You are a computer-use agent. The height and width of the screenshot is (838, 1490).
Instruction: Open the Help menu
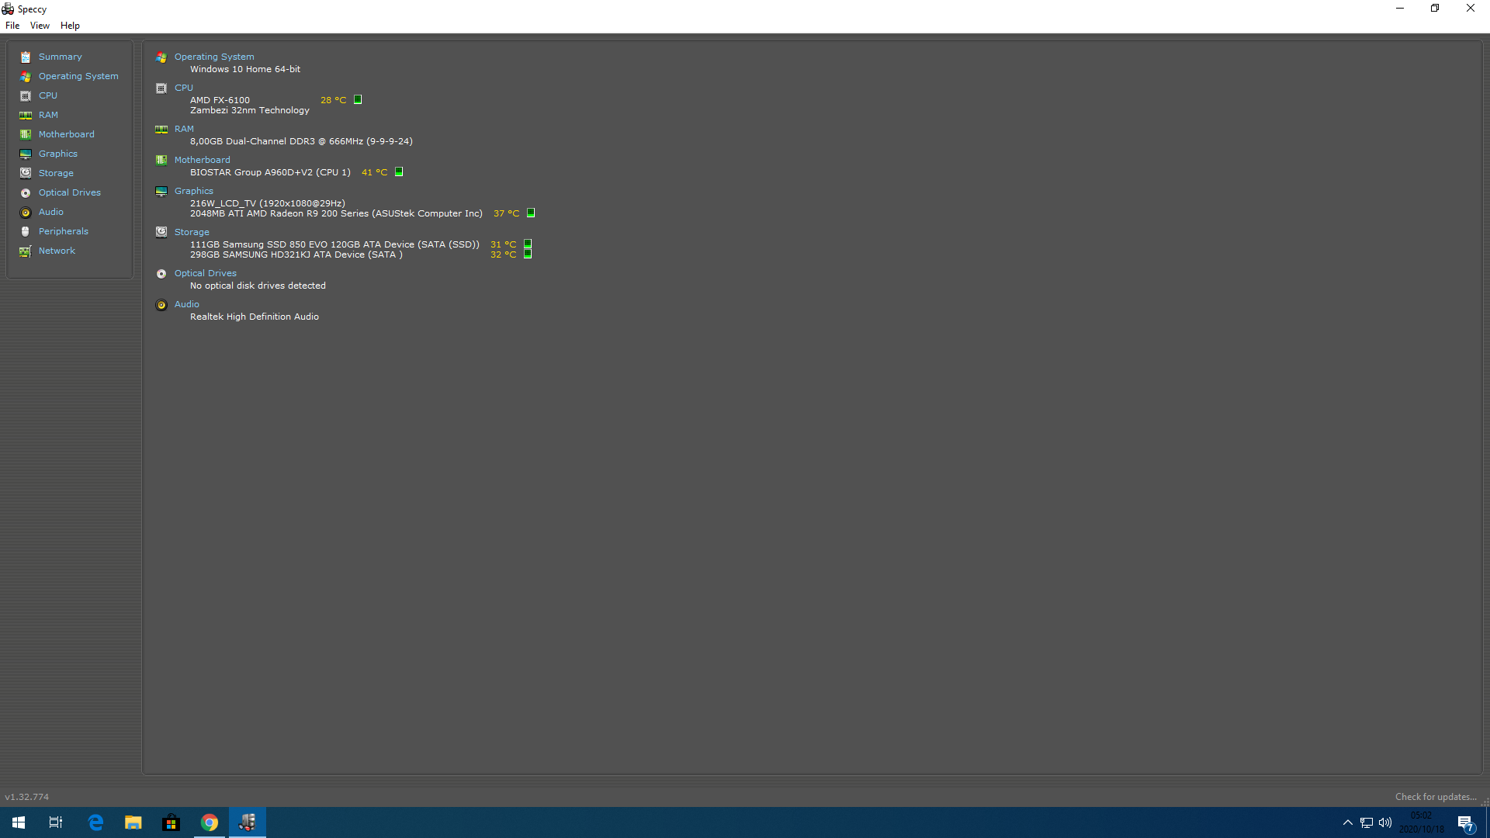(x=70, y=26)
